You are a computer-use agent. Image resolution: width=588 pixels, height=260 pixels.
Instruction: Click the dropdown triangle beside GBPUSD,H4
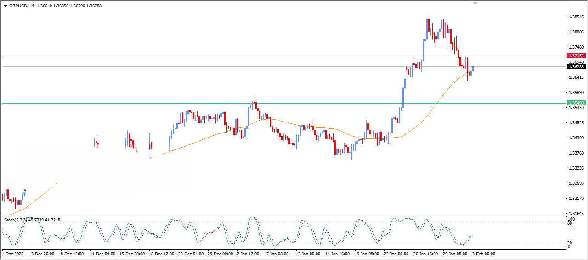pyautogui.click(x=5, y=6)
